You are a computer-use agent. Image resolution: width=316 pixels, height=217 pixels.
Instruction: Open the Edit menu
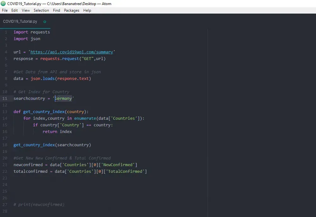pyautogui.click(x=15, y=10)
